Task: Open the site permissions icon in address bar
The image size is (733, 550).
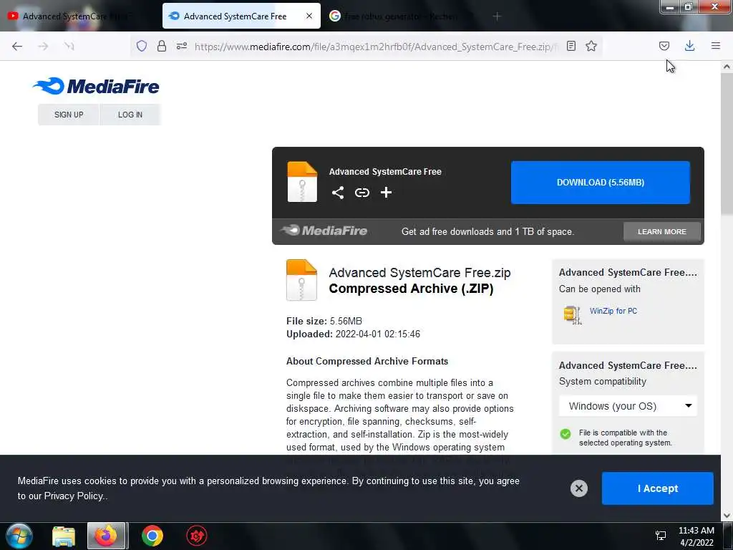Action: coord(182,46)
